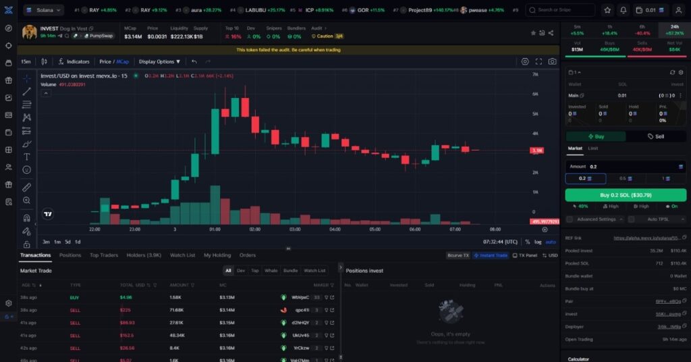The width and height of the screenshot is (691, 362).
Task: Open the Solana network dropdown
Action: [x=44, y=9]
